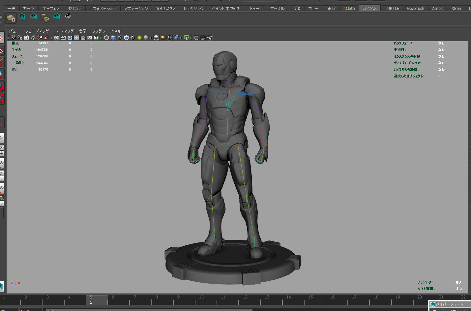Click the X-Ray Active Components icon
This screenshot has width=471, height=311.
203,38
